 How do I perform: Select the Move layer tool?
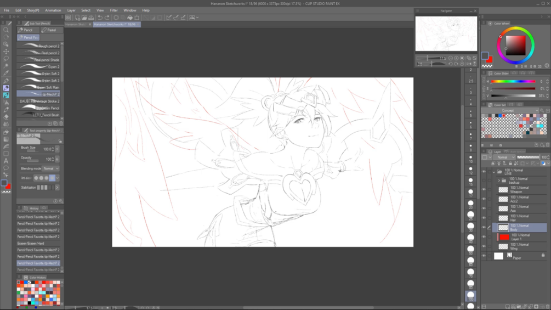coord(6,52)
